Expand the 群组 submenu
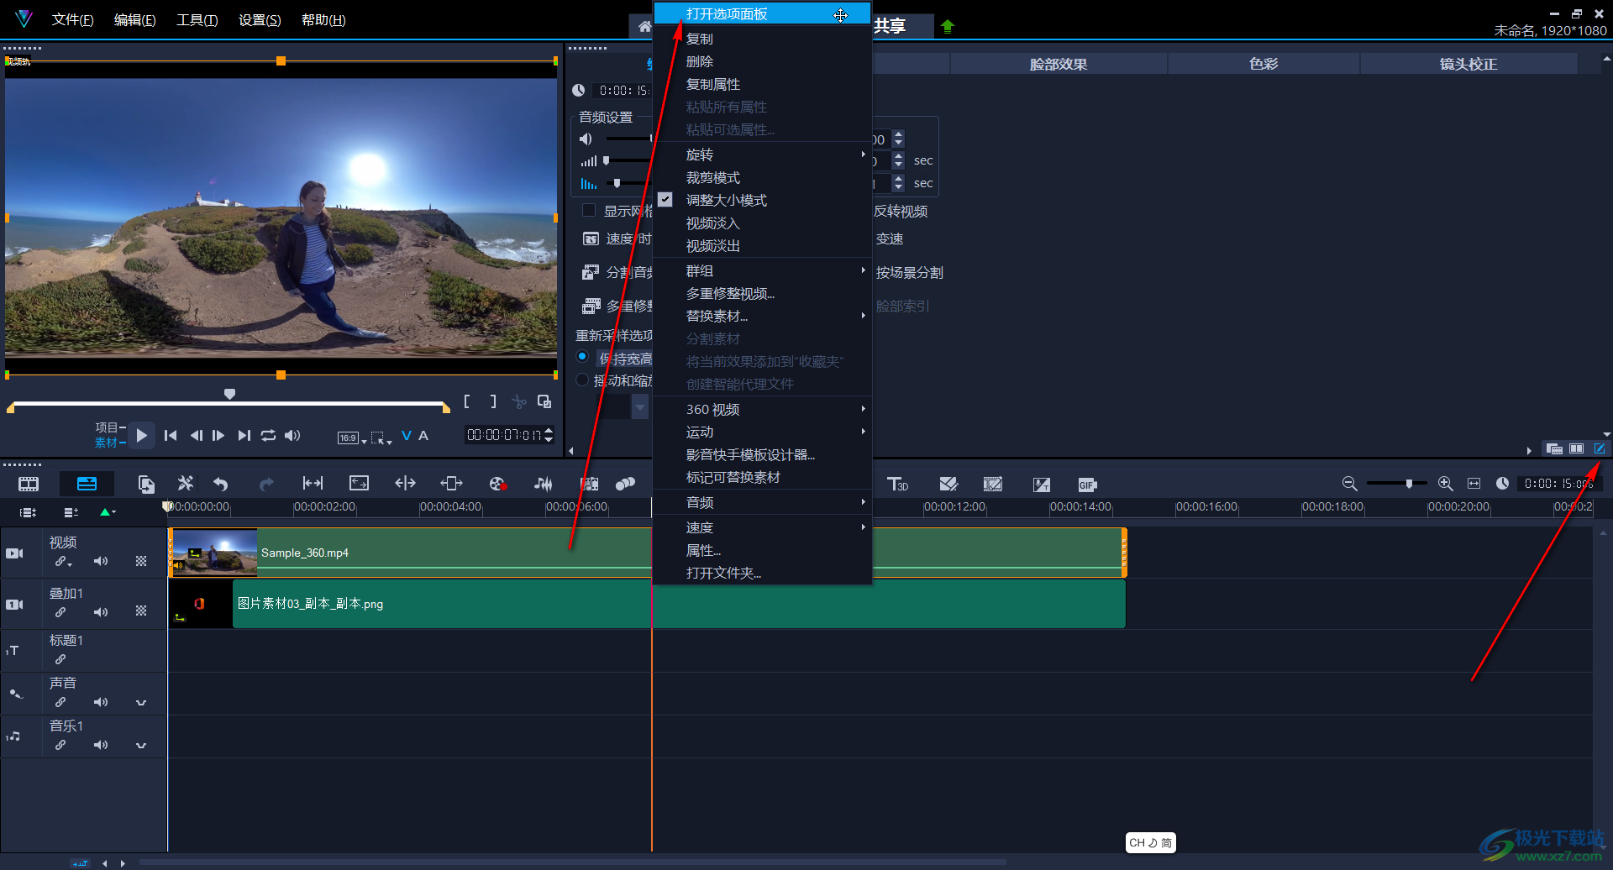Image resolution: width=1613 pixels, height=870 pixels. [762, 270]
